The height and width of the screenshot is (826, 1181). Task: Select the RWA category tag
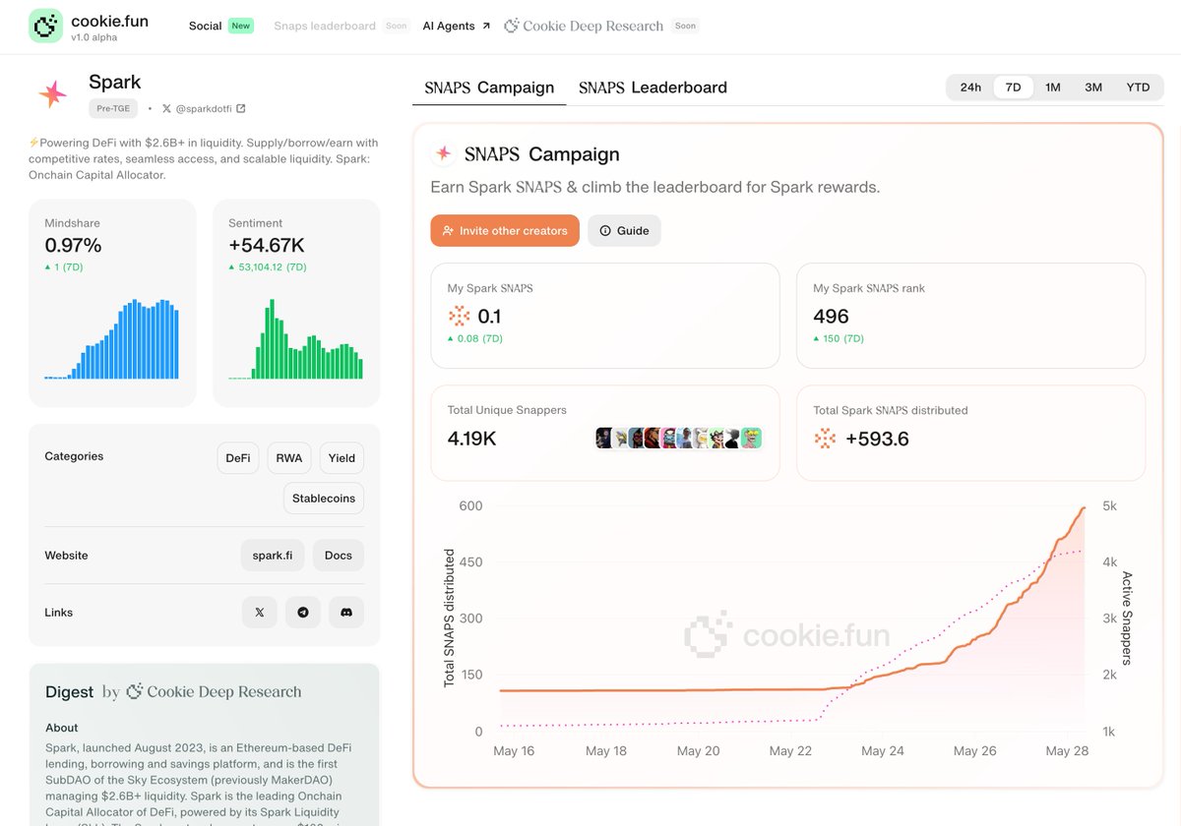coord(289,458)
